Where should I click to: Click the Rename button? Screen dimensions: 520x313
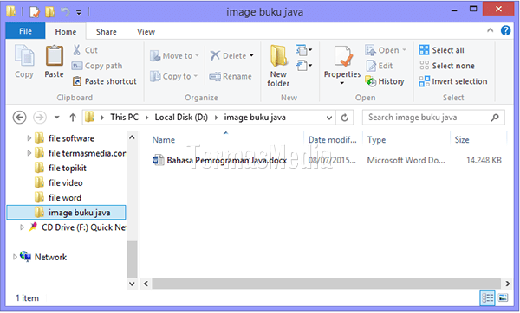pos(231,76)
